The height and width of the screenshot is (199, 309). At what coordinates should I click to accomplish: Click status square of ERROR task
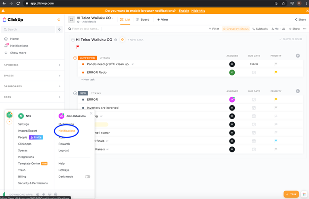pos(83,100)
